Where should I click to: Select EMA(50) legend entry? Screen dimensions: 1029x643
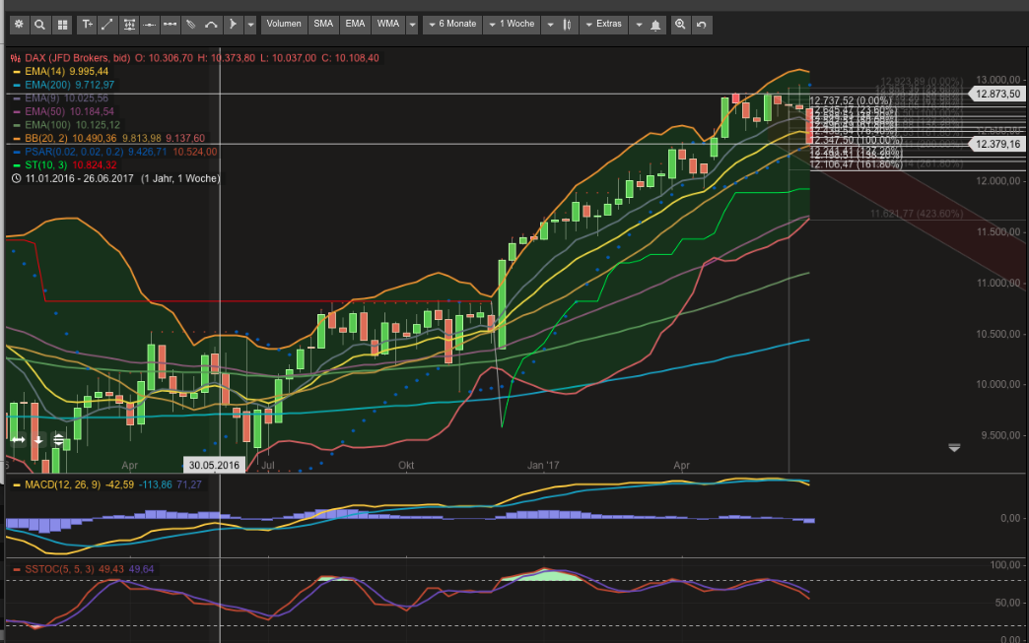(x=63, y=111)
